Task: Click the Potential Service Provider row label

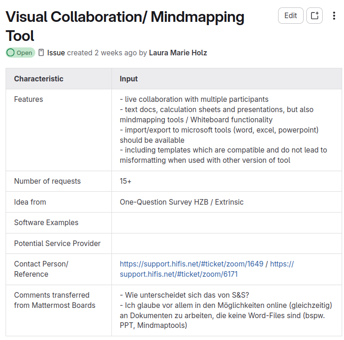Action: pos(57,243)
